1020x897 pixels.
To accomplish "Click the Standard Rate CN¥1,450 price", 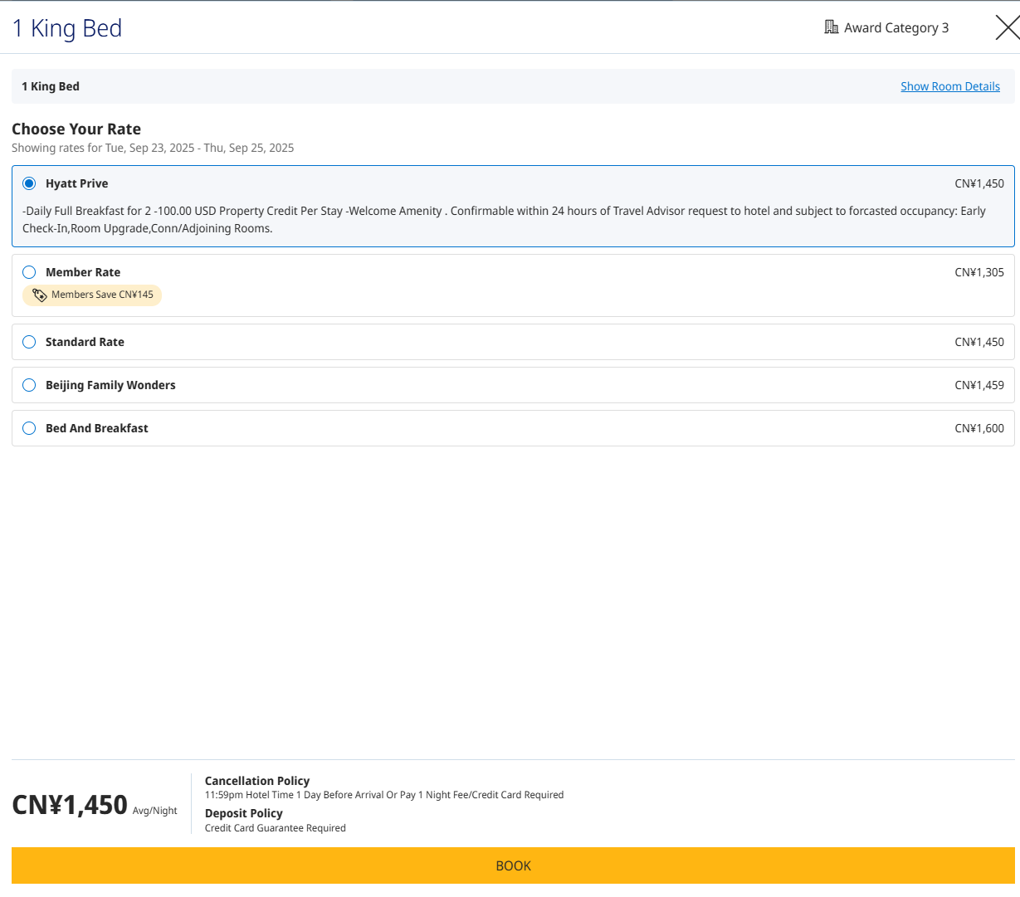I will [x=979, y=342].
